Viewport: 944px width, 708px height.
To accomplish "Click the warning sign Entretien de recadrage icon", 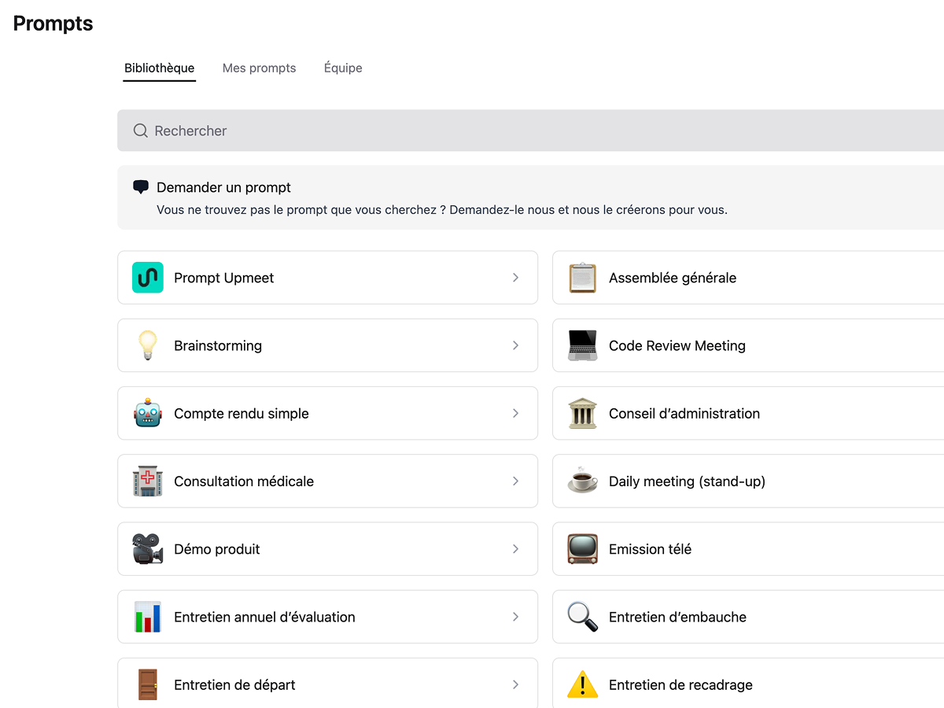I will pyautogui.click(x=583, y=684).
